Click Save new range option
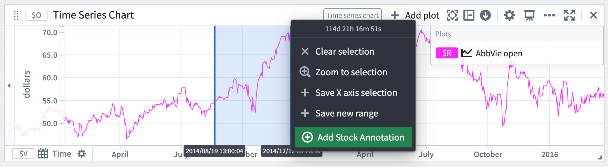The width and height of the screenshot is (608, 167). [x=346, y=113]
